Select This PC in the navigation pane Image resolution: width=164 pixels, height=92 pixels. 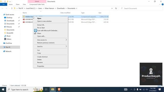click(x=8, y=47)
